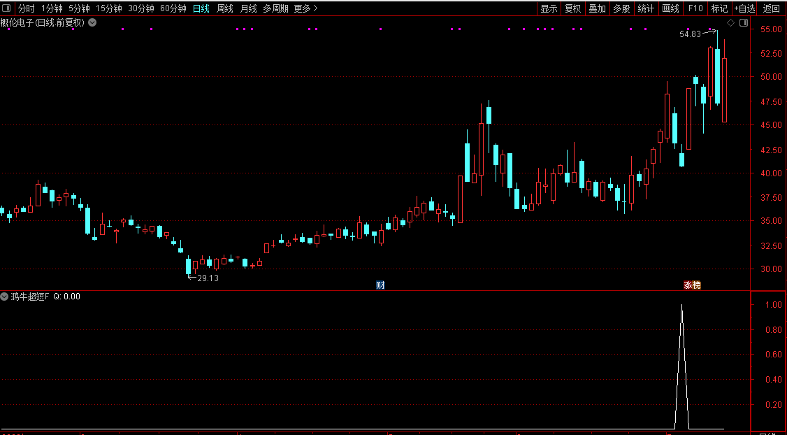The image size is (787, 435).
Task: Select the 日线 daily period
Action: pyautogui.click(x=201, y=8)
